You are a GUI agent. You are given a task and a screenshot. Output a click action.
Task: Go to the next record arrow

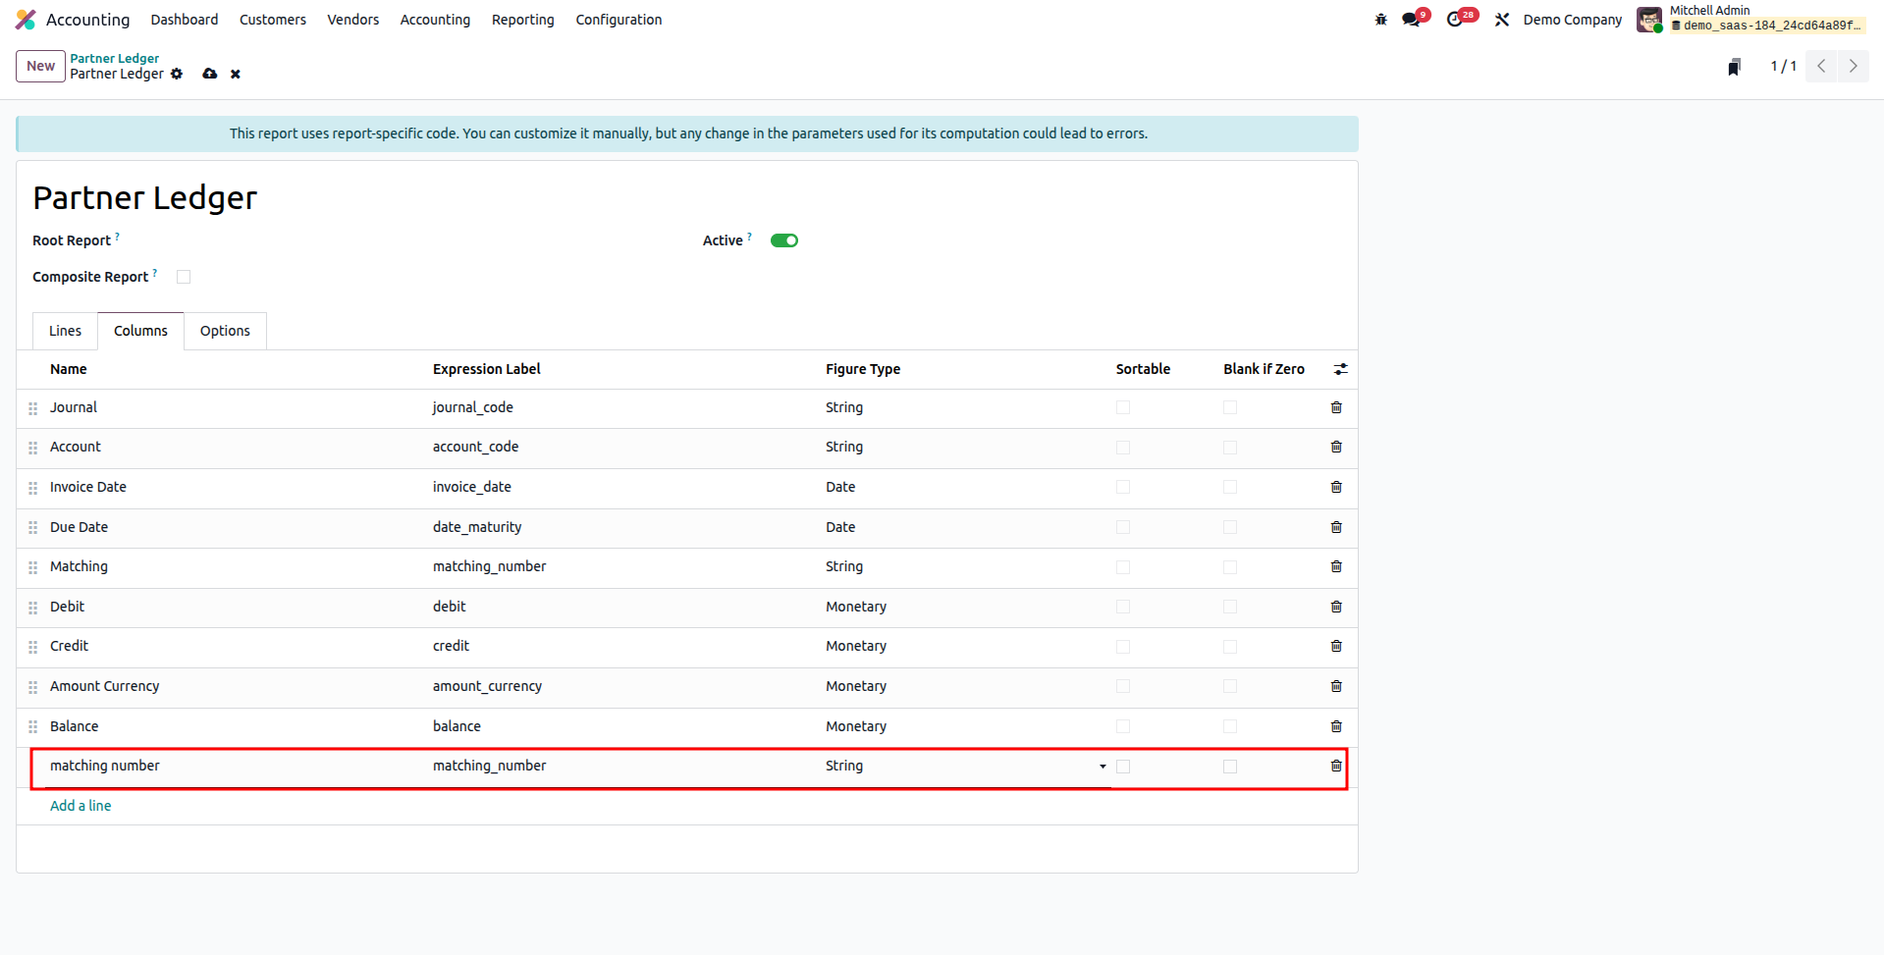pos(1854,66)
